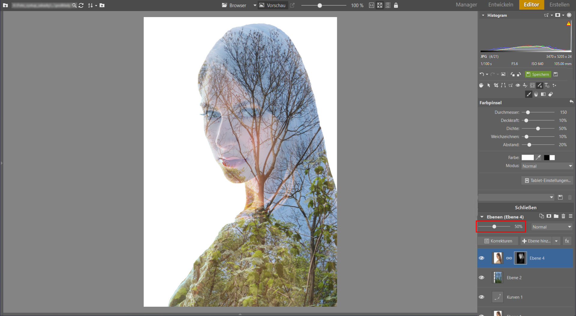
Task: Click the Farbe white color swatch
Action: [x=527, y=158]
